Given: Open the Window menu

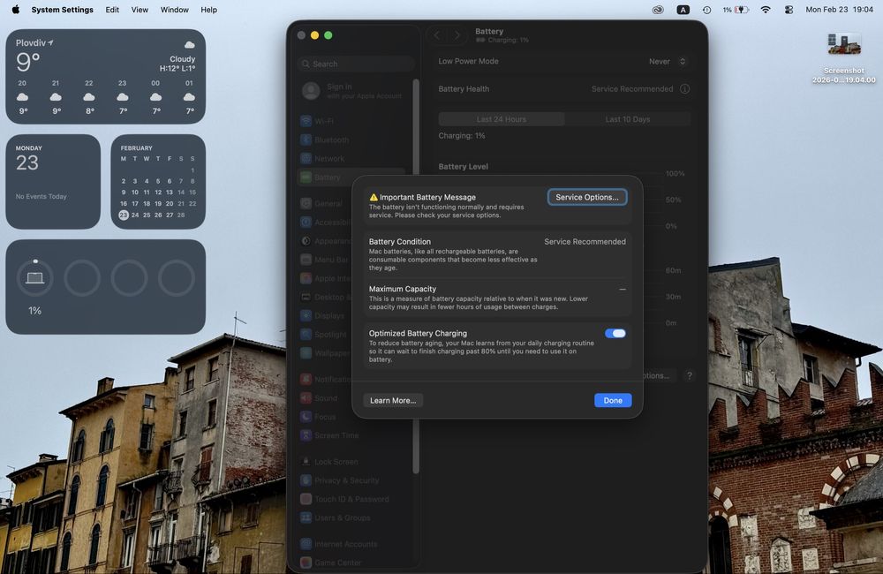Looking at the screenshot, I should tap(175, 10).
